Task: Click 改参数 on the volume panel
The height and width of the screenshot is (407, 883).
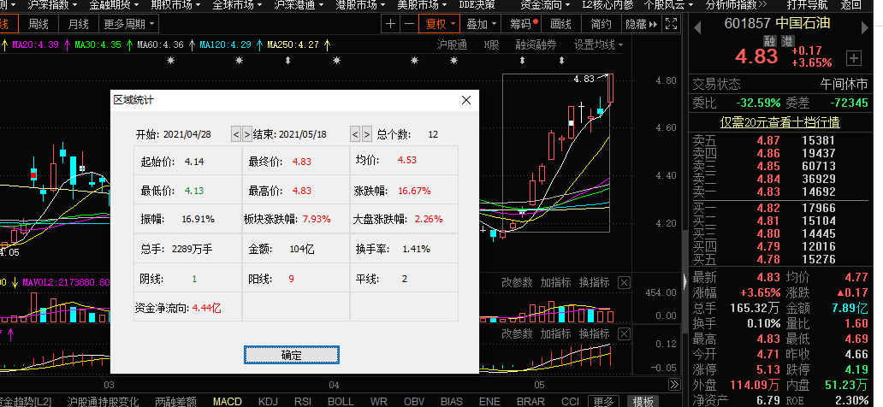Action: pos(517,283)
